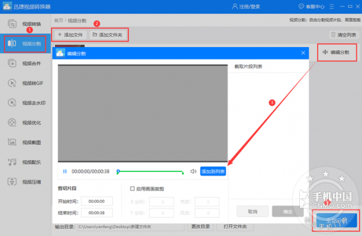Mute the preview with the speaker icon
Image resolution: width=362 pixels, height=236 pixels.
click(x=193, y=171)
